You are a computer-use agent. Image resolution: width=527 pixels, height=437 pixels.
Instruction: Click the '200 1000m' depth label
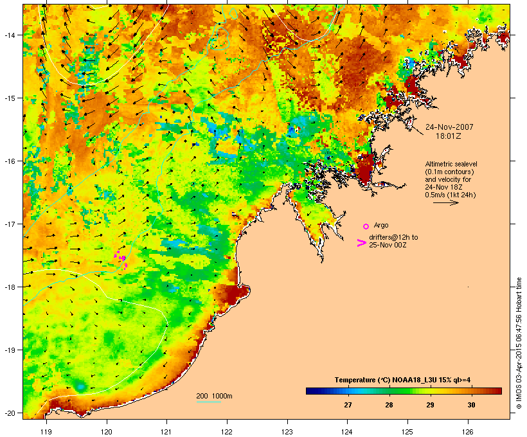(x=214, y=396)
